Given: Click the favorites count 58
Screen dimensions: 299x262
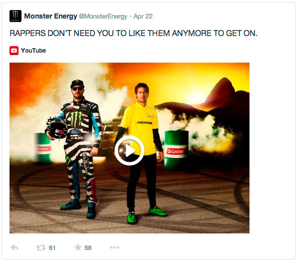Looking at the screenshot, I should 87,248.
